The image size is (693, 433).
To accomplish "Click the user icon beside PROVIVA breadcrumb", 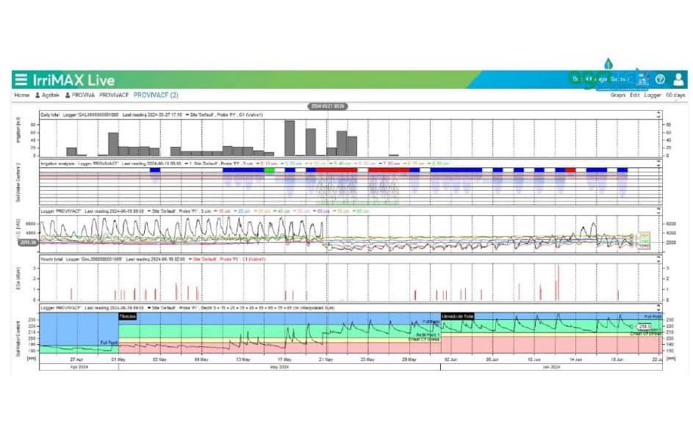I will (x=68, y=95).
